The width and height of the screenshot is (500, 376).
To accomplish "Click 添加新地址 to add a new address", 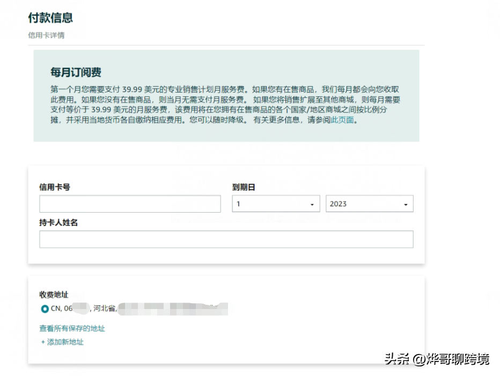I will point(67,342).
